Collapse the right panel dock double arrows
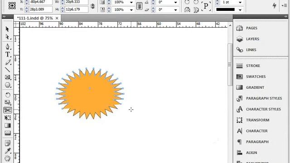 [286, 17]
